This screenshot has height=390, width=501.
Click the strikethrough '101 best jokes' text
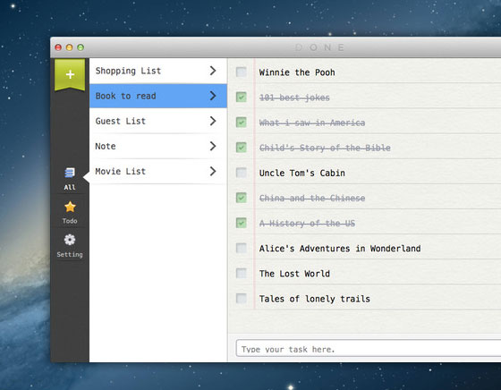(294, 97)
